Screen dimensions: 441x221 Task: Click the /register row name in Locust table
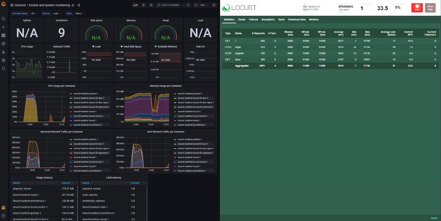(239, 53)
